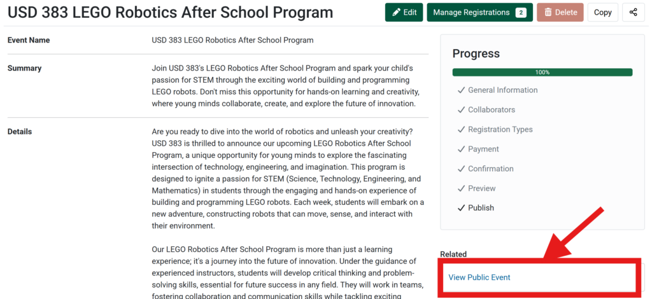Click the checkmark beside Publish
The image size is (652, 299).
[x=461, y=208]
